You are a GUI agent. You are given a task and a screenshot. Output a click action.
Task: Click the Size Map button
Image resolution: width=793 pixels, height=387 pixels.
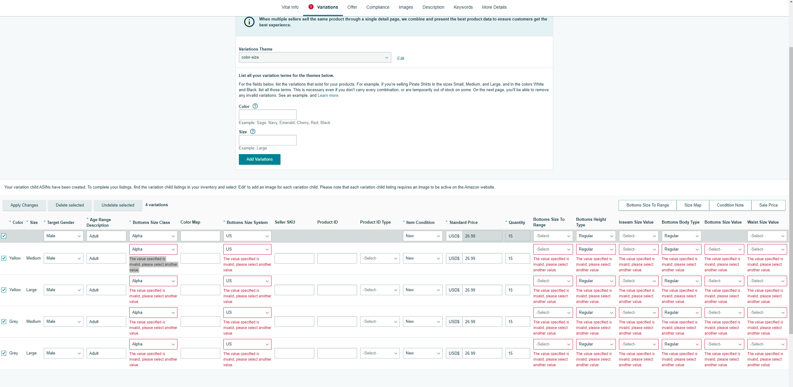click(x=693, y=205)
